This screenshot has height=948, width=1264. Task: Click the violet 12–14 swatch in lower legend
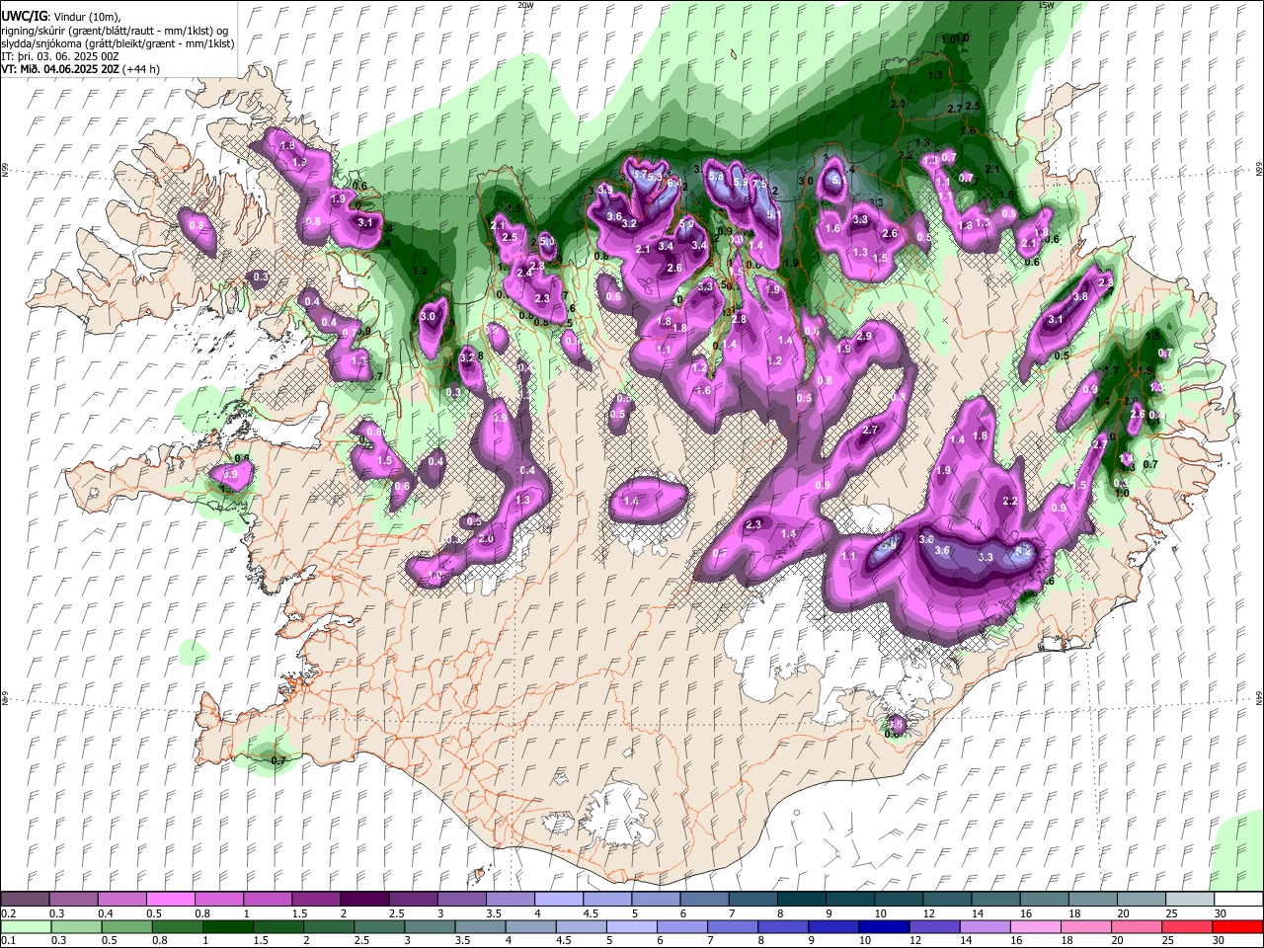[934, 926]
